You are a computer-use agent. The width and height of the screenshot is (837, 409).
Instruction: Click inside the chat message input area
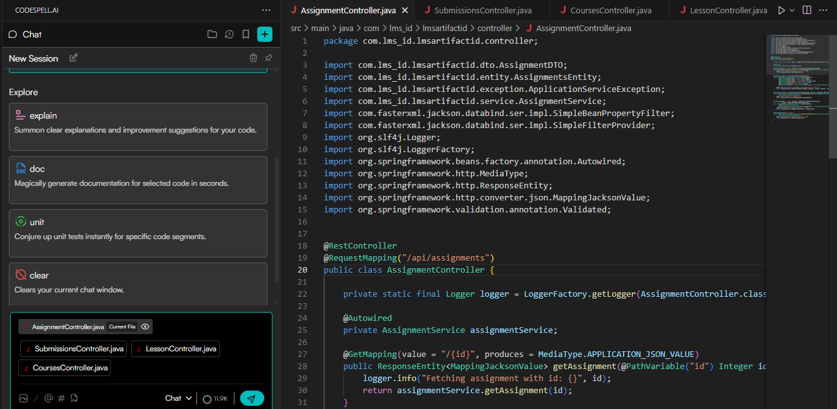click(141, 379)
